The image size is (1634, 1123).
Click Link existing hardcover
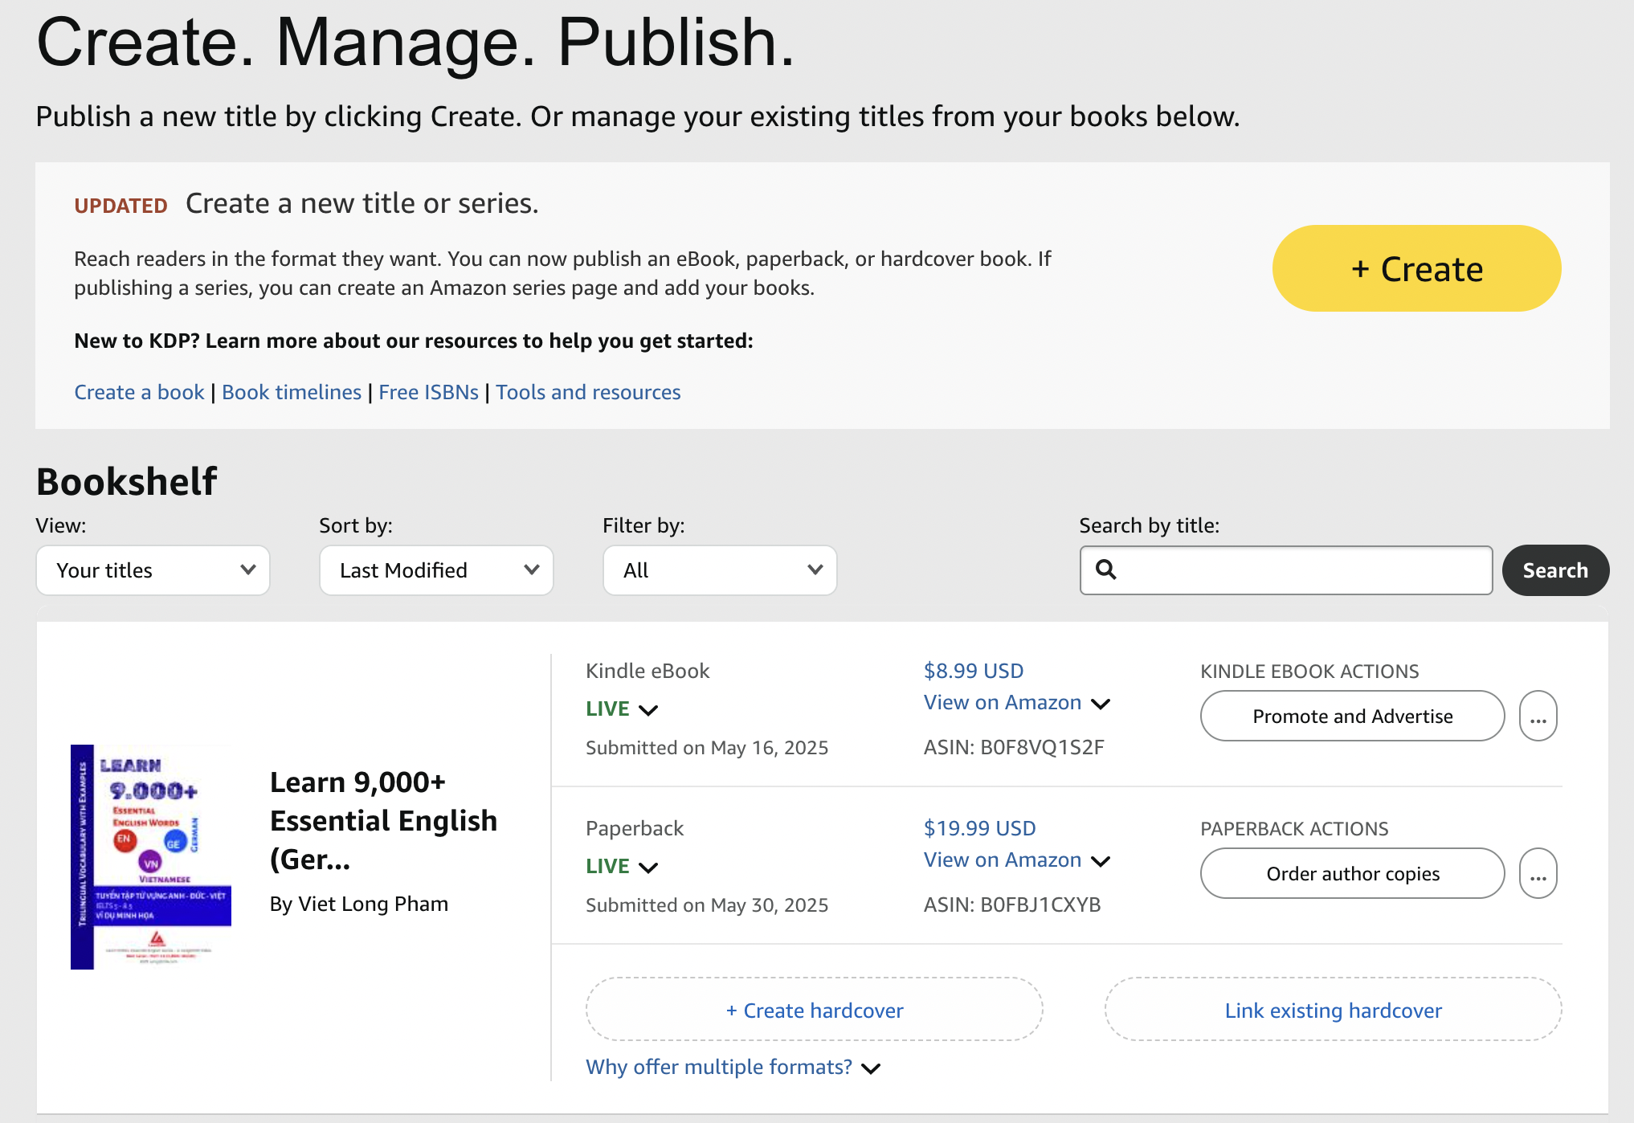click(x=1333, y=1010)
